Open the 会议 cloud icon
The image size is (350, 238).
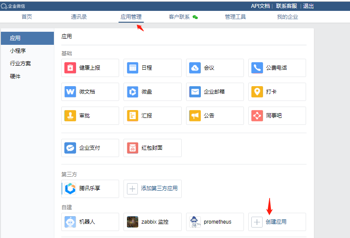coord(195,68)
